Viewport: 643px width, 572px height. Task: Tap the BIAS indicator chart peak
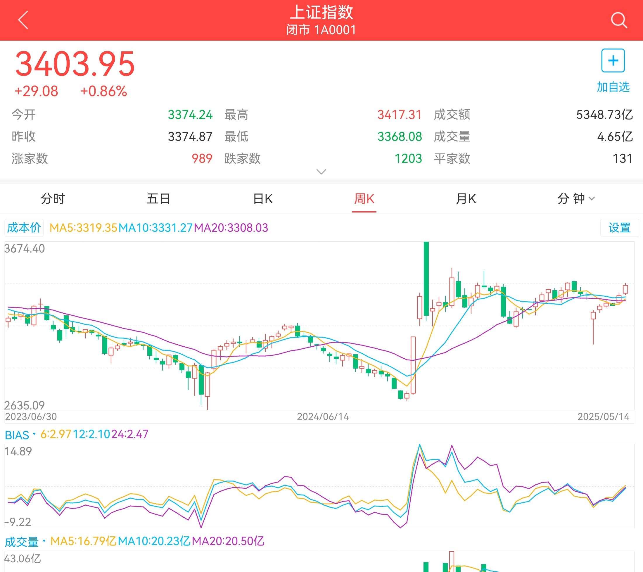[420, 445]
